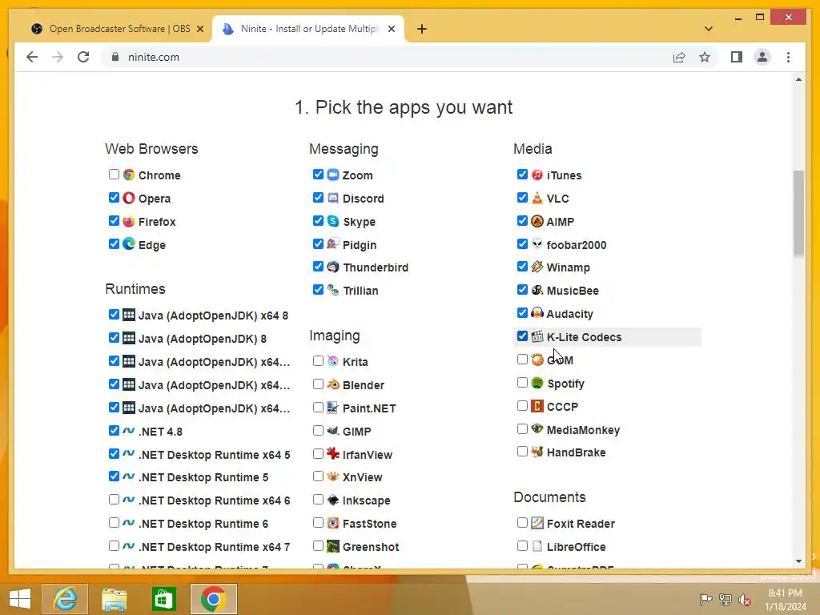Open the tab search dropdown arrow

pyautogui.click(x=709, y=29)
